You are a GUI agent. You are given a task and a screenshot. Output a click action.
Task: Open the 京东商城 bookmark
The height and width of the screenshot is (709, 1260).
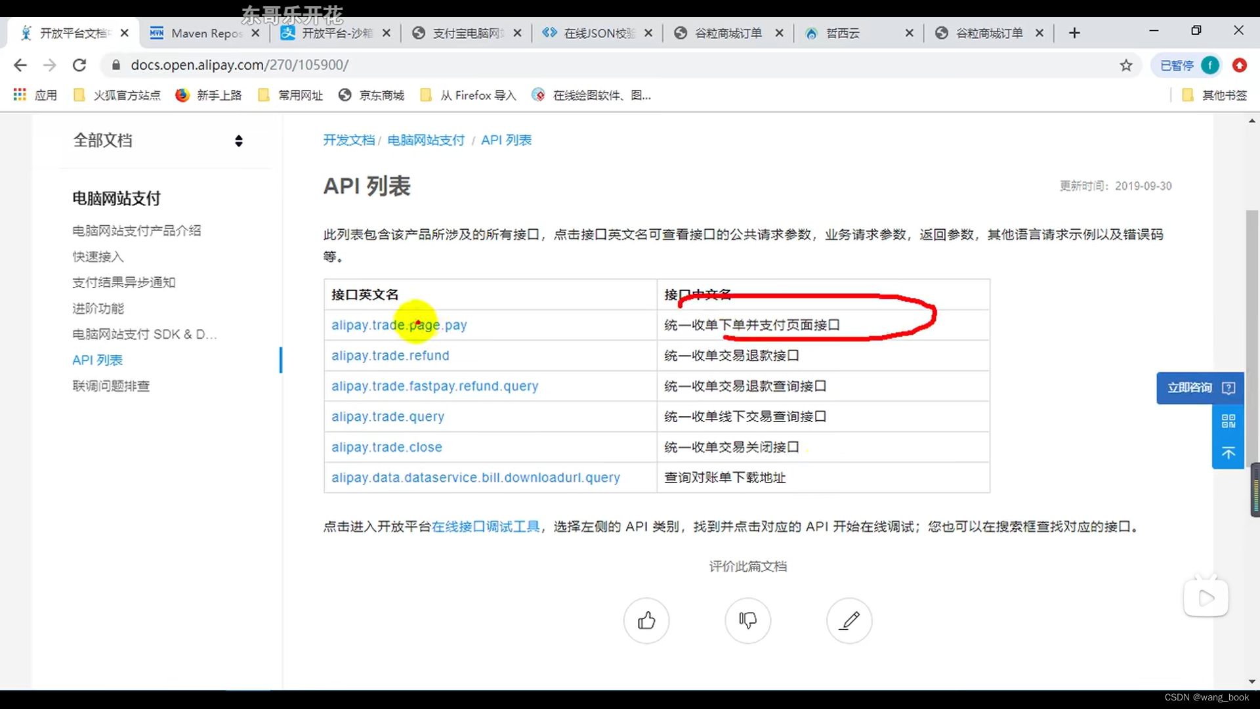[x=371, y=95]
